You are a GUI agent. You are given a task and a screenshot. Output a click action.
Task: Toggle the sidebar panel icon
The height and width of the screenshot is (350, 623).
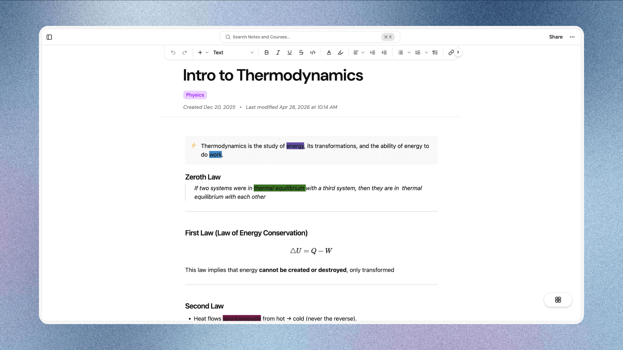pyautogui.click(x=49, y=37)
